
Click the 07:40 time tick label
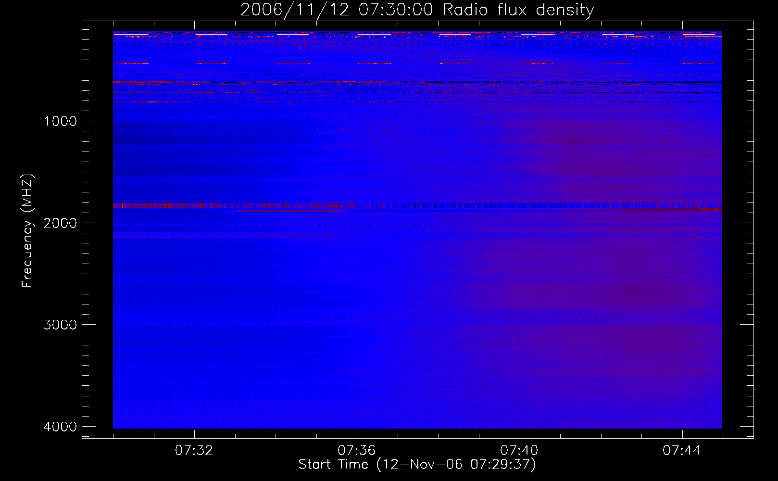[519, 451]
